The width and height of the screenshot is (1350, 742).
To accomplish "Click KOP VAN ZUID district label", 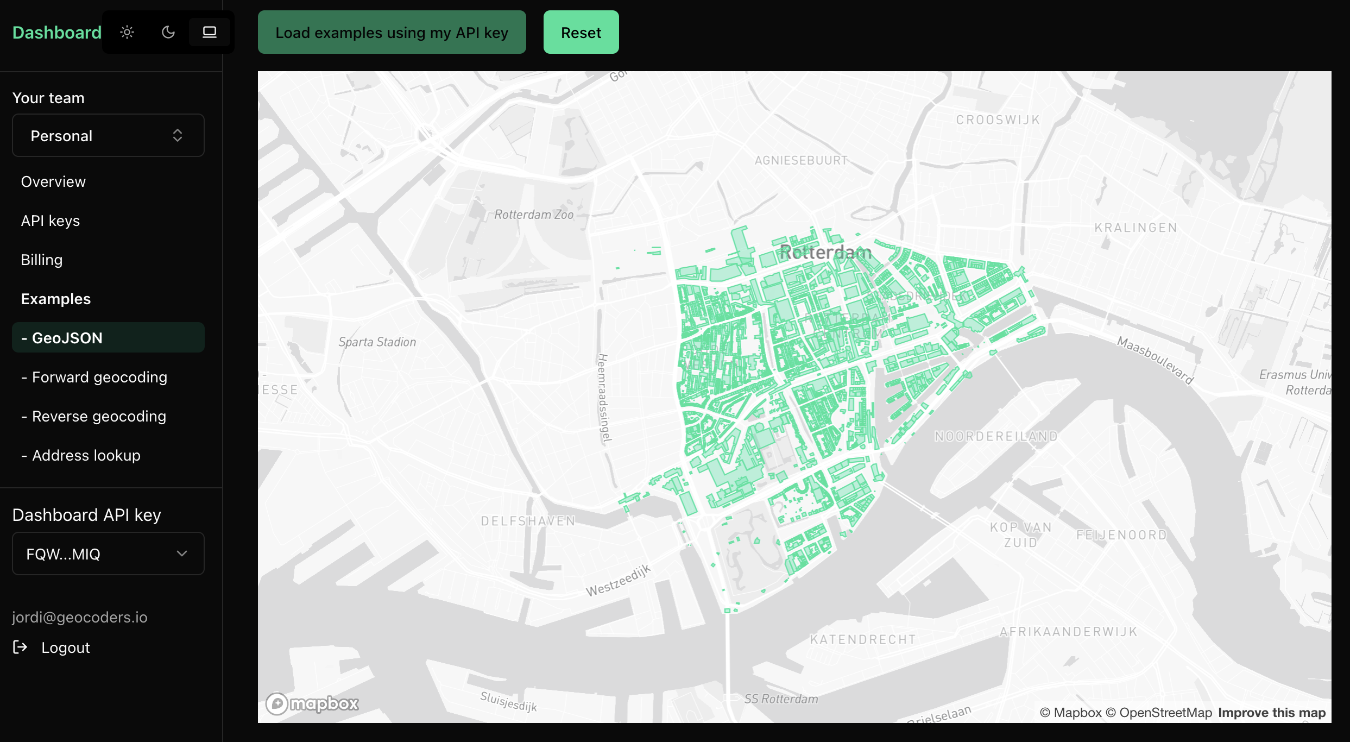I will coord(1021,535).
